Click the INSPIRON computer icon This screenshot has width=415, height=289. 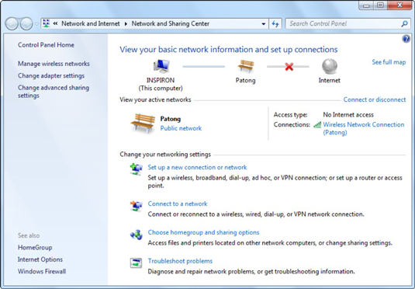pyautogui.click(x=161, y=66)
